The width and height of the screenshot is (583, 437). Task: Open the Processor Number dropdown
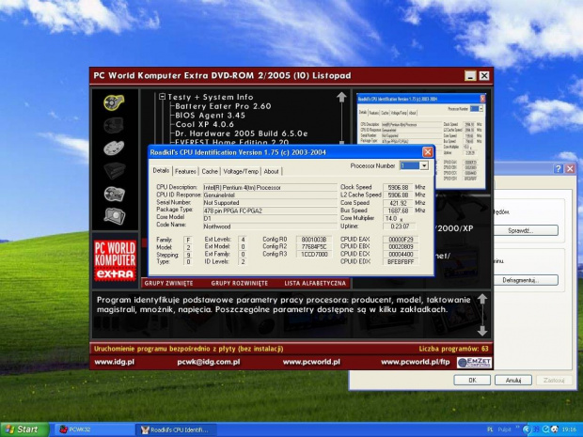click(424, 165)
